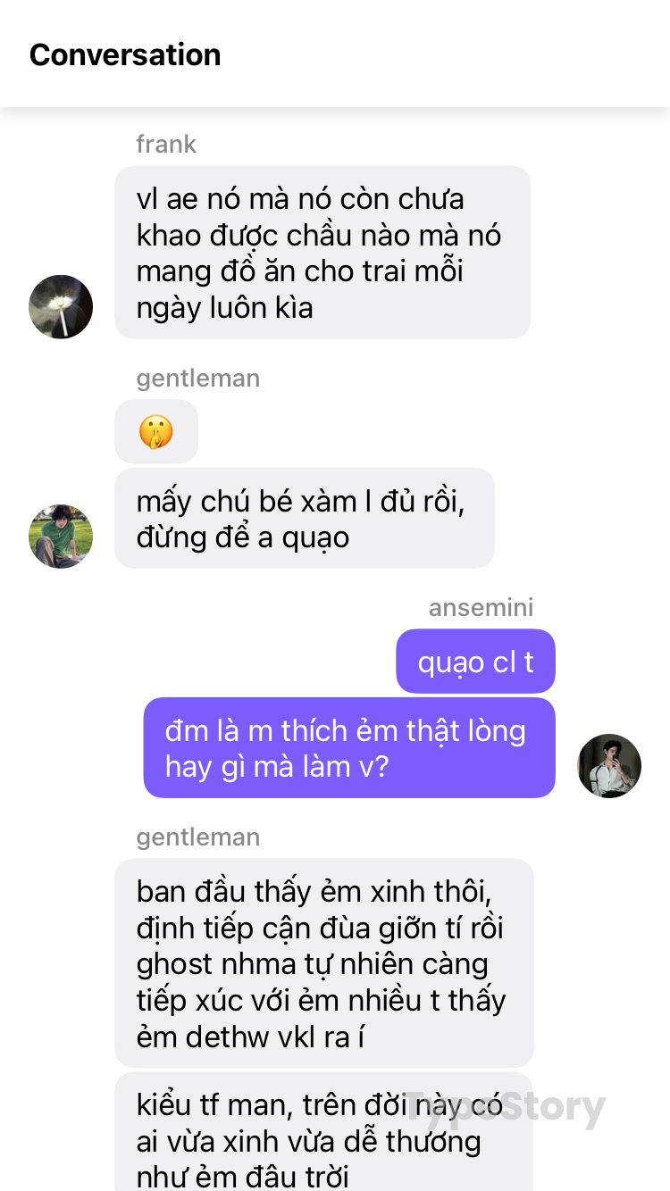Image resolution: width=670 pixels, height=1191 pixels.
Task: Select frank's message starting "vl ae nó"
Action: [x=322, y=253]
